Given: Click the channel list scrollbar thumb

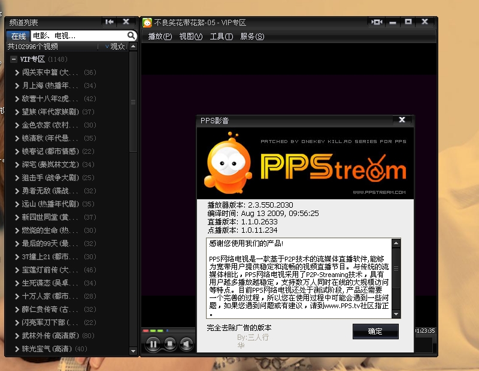Looking at the screenshot, I should [133, 102].
